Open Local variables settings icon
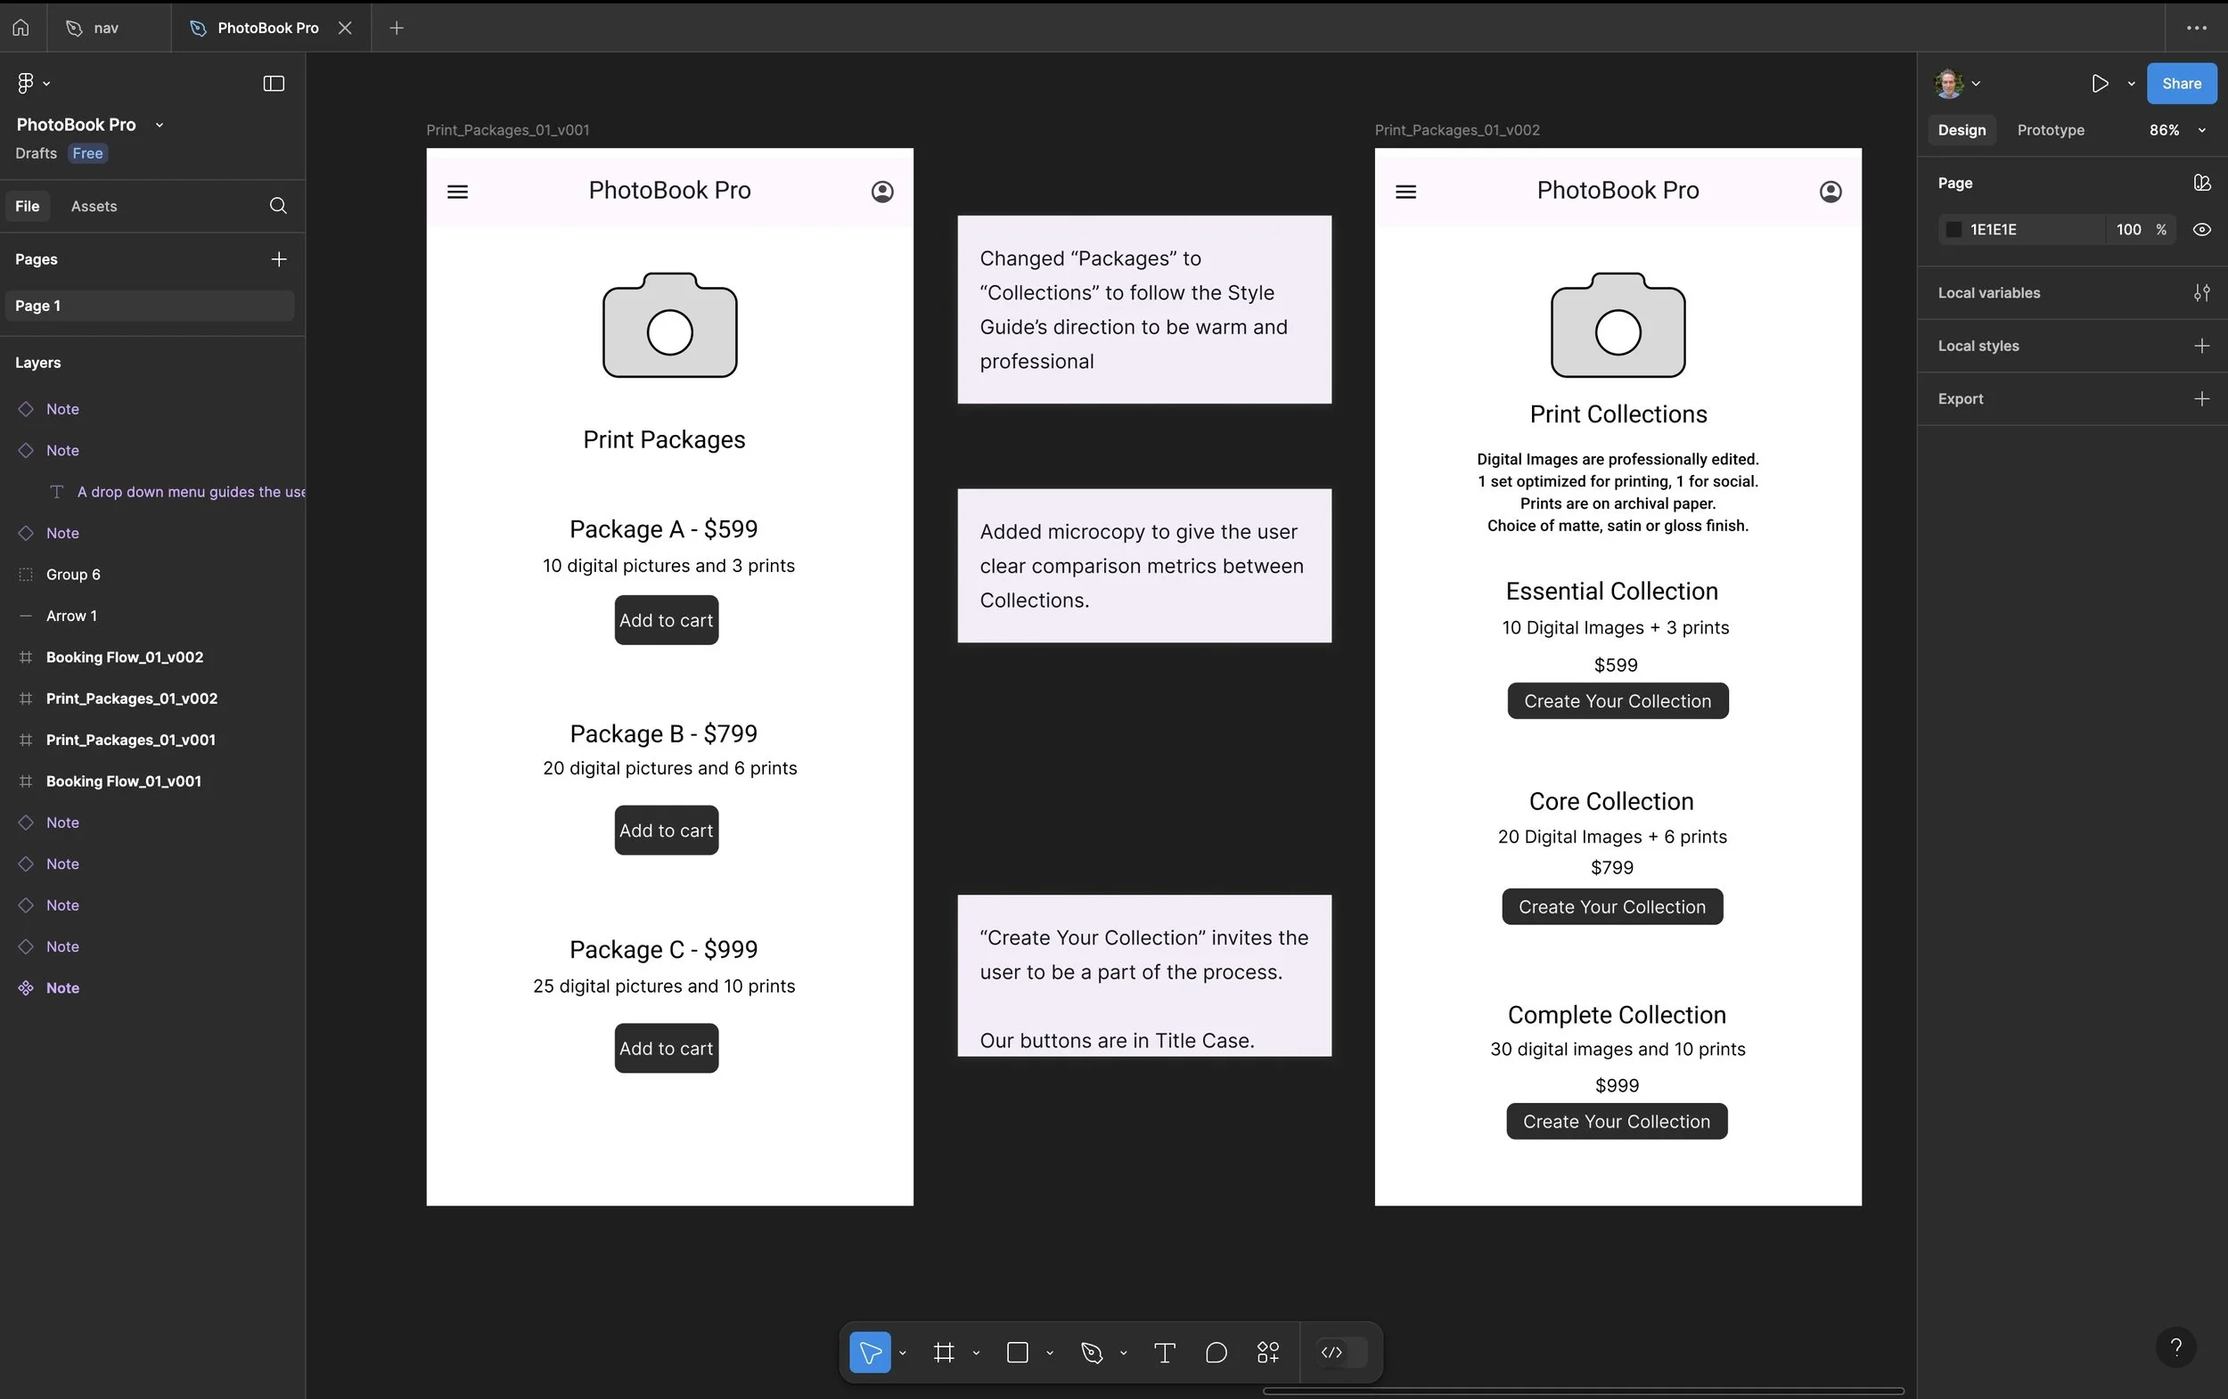2228x1399 pixels. pyautogui.click(x=2201, y=292)
